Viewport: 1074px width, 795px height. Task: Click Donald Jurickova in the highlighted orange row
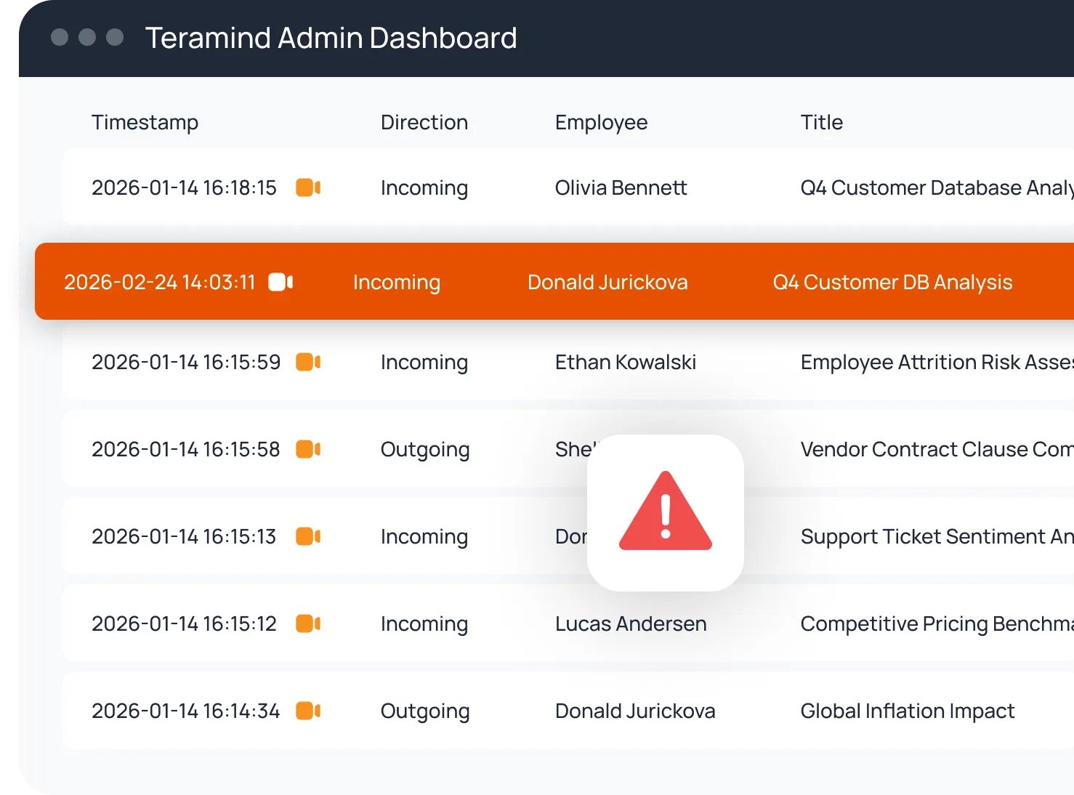coord(607,282)
